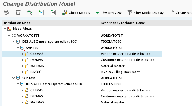Select the INVOIC row label
Viewport: 192px width, 106px height.
tap(36, 72)
